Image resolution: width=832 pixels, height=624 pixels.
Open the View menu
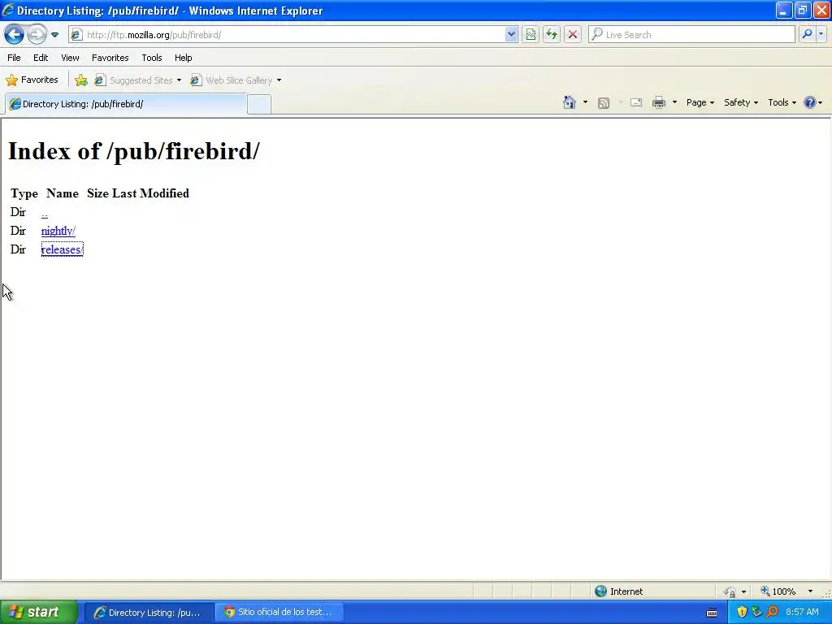70,58
